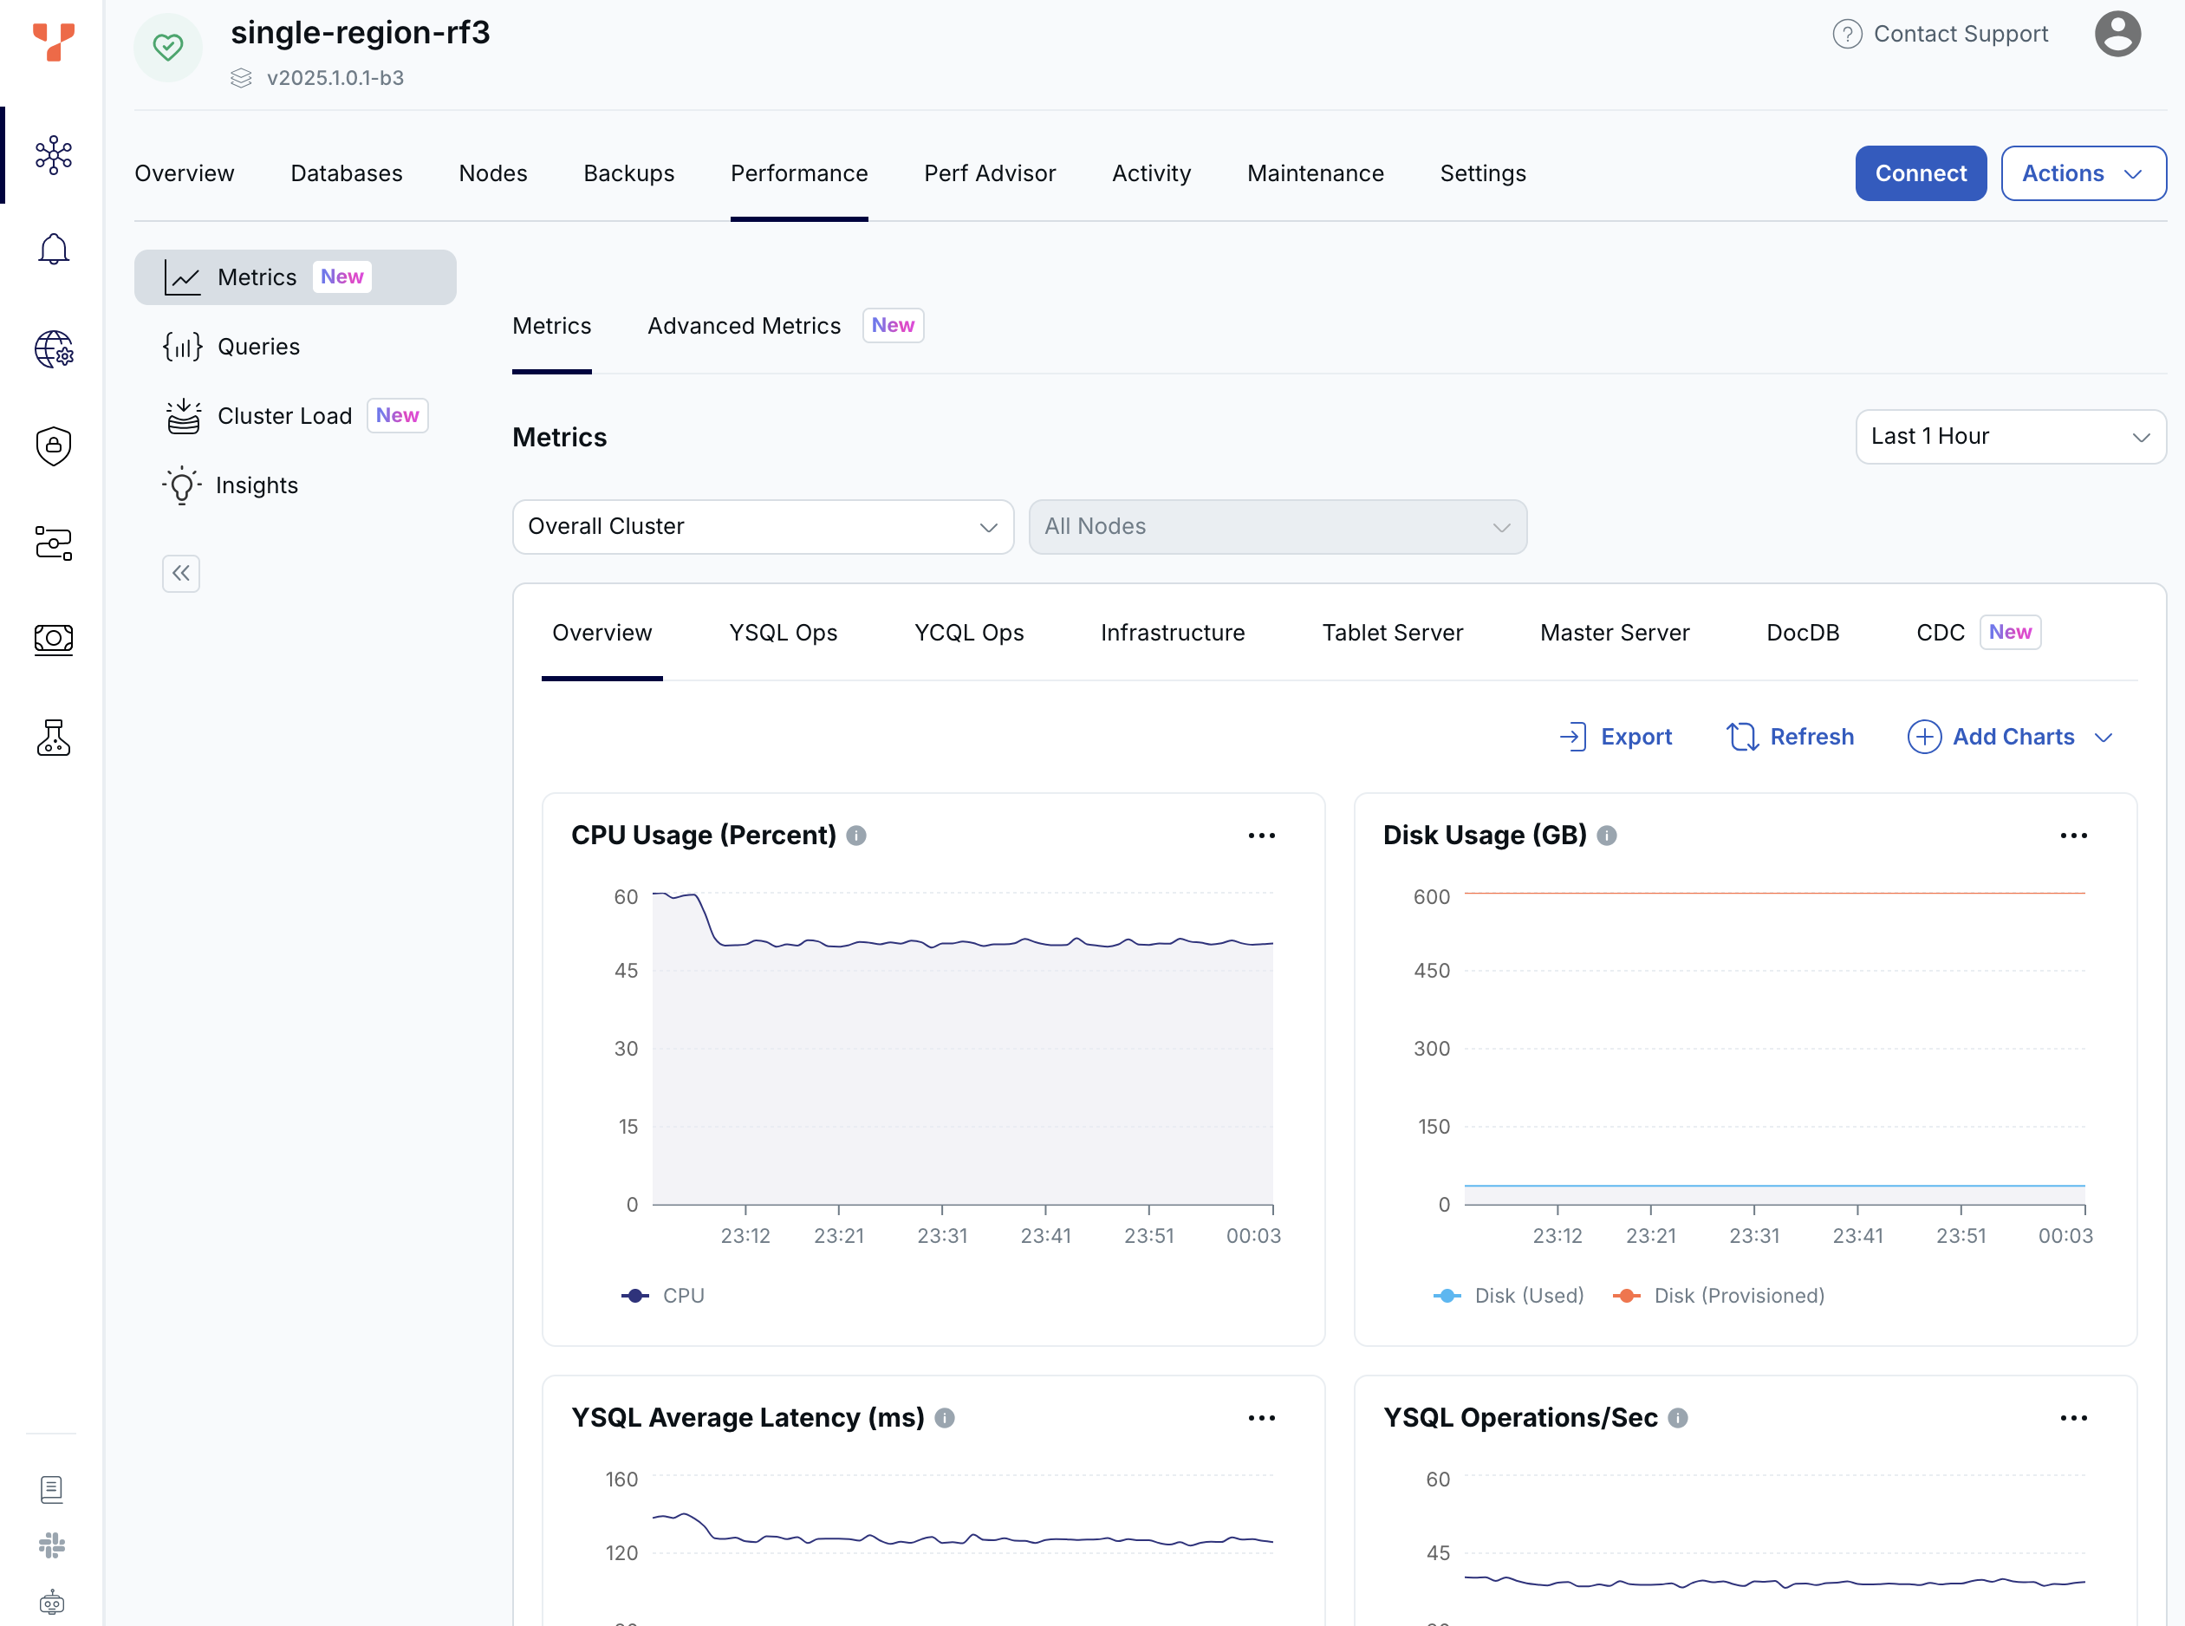
Task: Collapse the Metrics sidebar panel
Action: coord(181,573)
